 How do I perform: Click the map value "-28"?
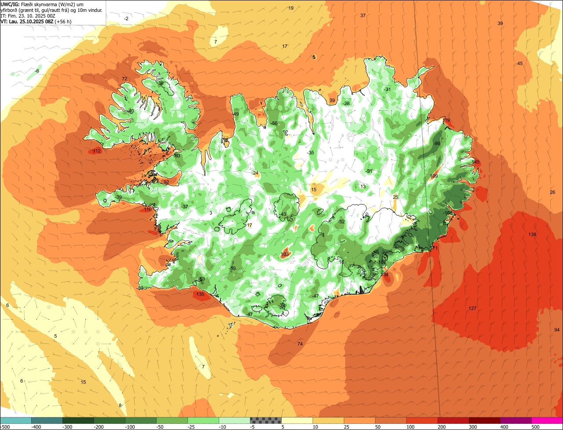(x=346, y=103)
